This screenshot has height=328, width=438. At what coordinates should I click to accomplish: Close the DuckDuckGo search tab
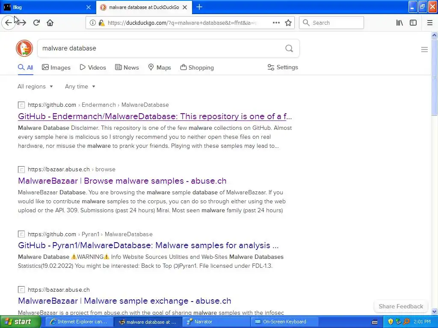(x=185, y=7)
